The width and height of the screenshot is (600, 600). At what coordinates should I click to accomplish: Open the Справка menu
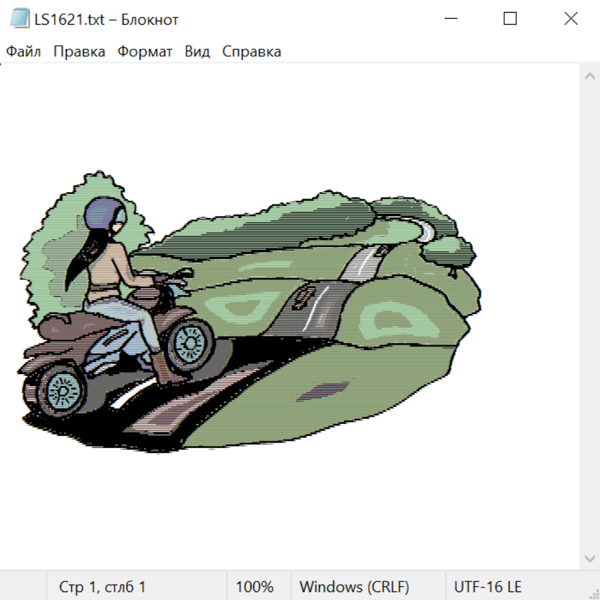click(x=251, y=52)
